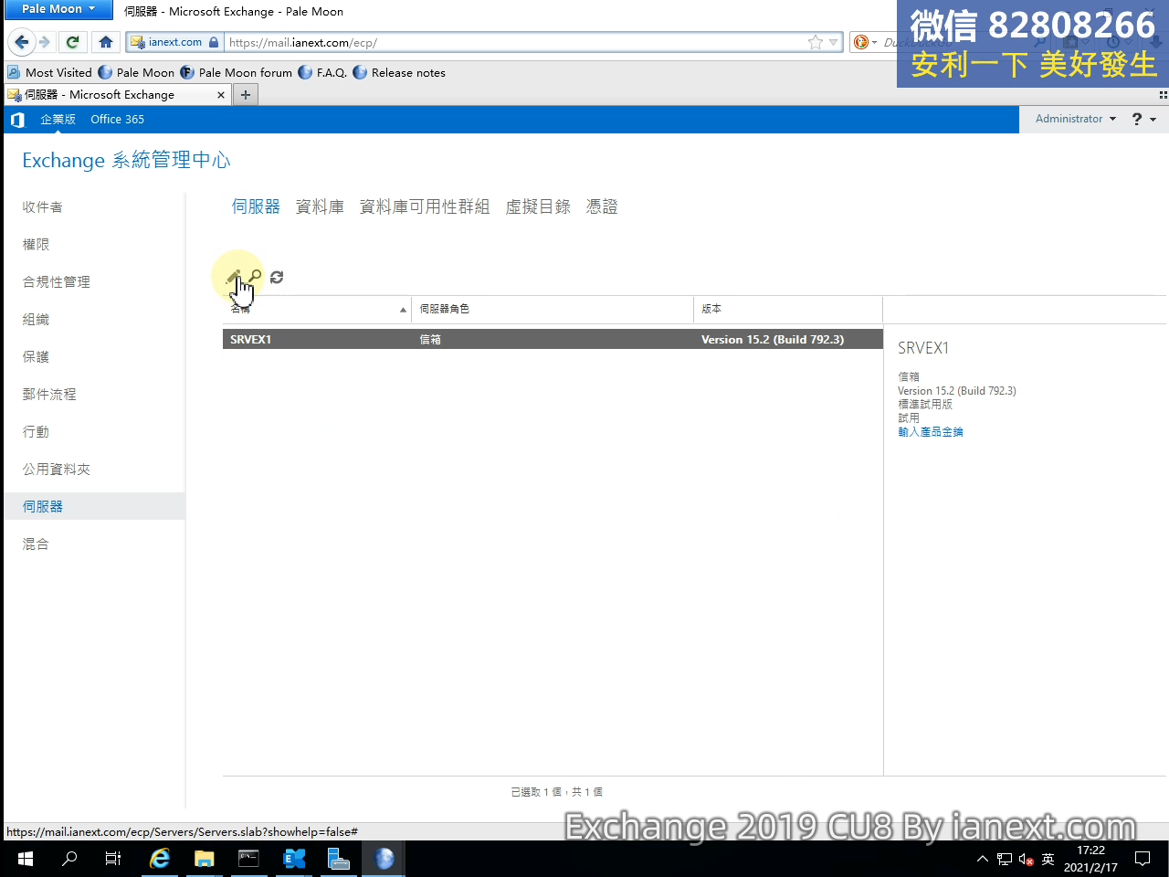Click the edit pencil icon above server list
1169x877 pixels.
tap(234, 276)
